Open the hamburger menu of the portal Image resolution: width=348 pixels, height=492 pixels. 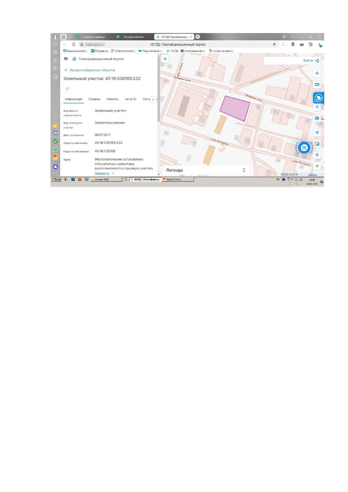click(66, 59)
